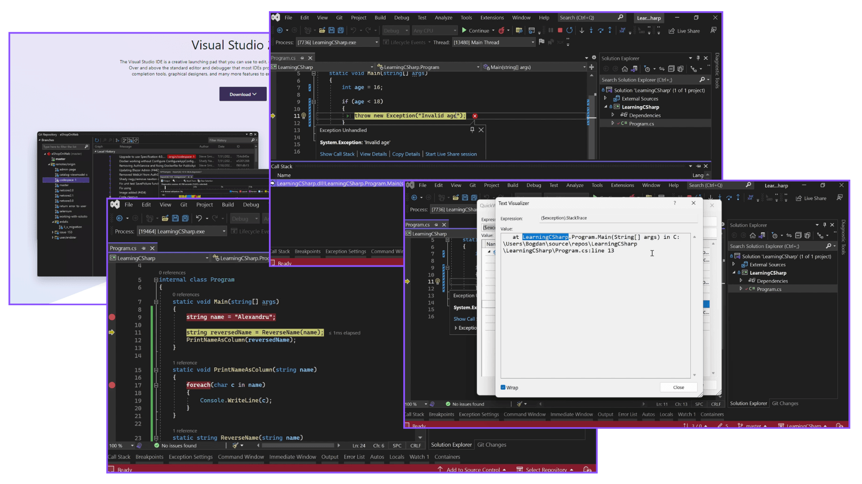862x484 pixels.
Task: Toggle the Wrap checkbox in Text Visualizer
Action: [x=503, y=388]
